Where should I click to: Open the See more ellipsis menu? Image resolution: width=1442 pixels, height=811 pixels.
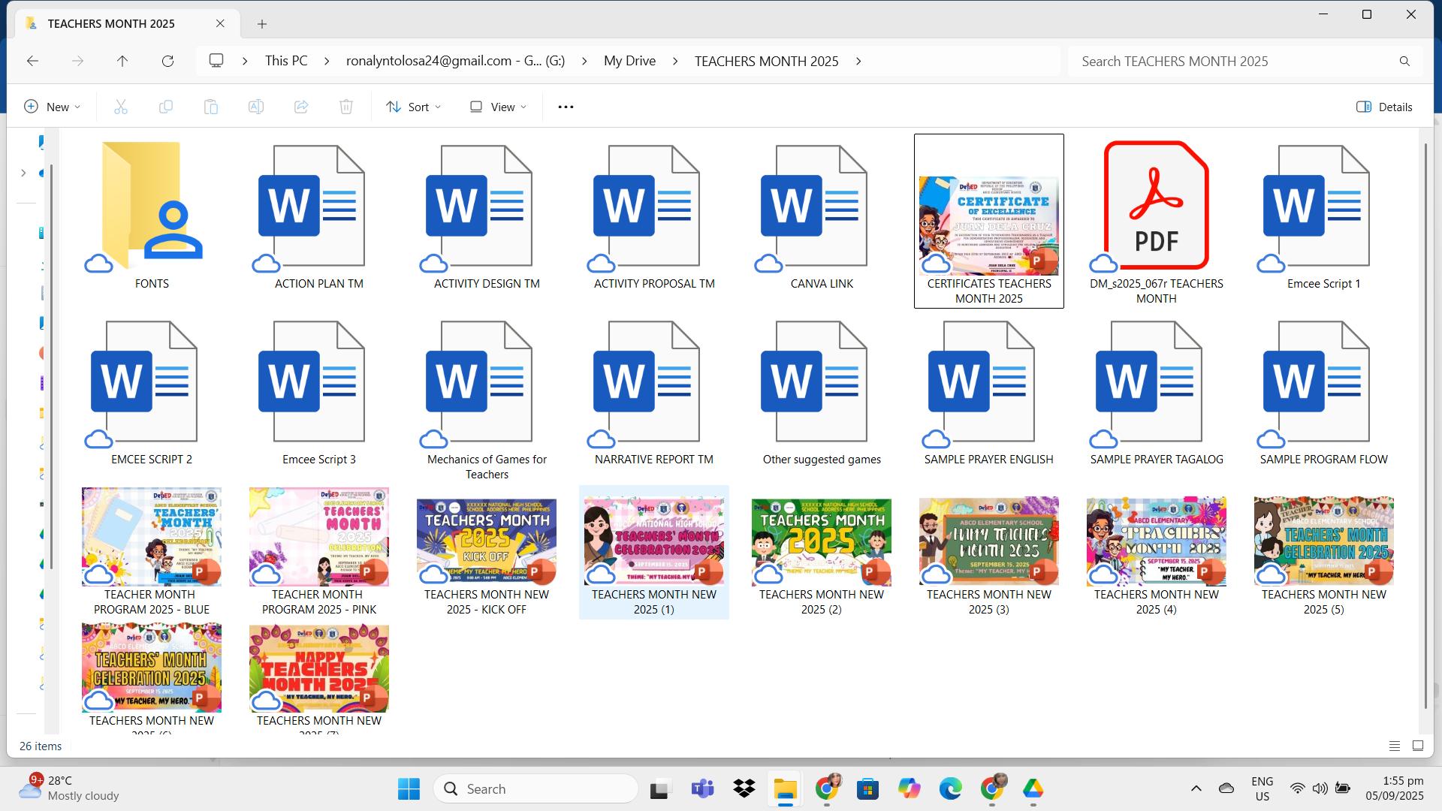click(x=566, y=107)
